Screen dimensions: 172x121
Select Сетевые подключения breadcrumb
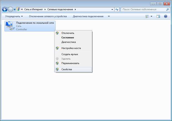[x=60, y=9]
